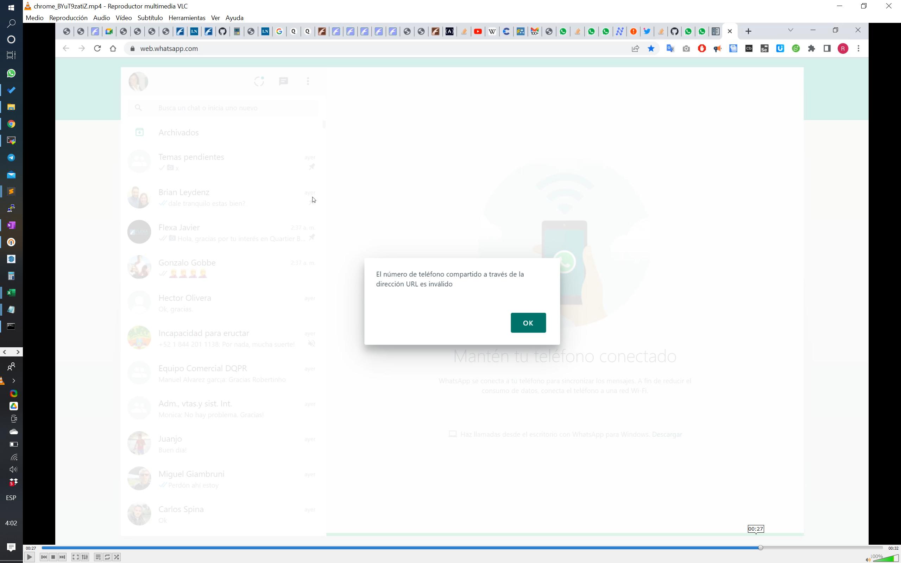Open the Gonzalo Gobbe chat
The image size is (901, 563).
click(x=223, y=268)
